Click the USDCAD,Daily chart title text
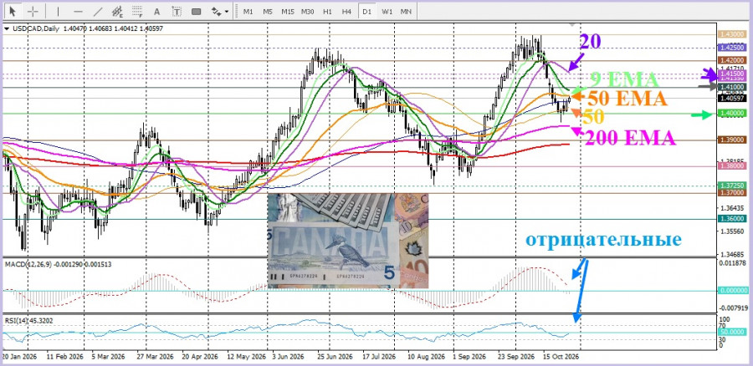This screenshot has width=753, height=366. coord(35,28)
